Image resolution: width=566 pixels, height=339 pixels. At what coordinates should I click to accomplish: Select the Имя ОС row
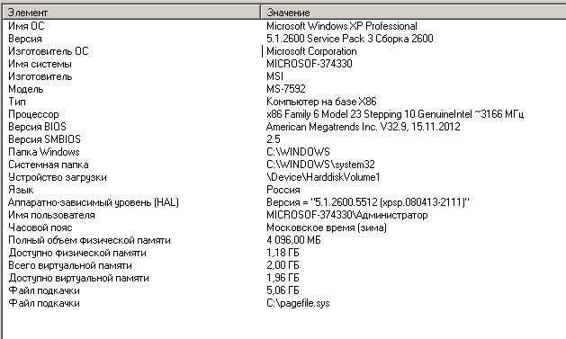click(x=284, y=26)
